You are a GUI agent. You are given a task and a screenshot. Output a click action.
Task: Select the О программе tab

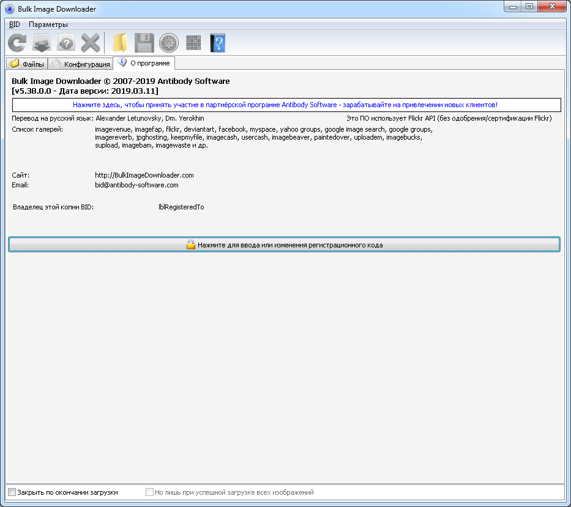(144, 63)
